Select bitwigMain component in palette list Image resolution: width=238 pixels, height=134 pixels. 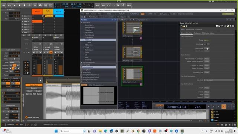(x=87, y=70)
